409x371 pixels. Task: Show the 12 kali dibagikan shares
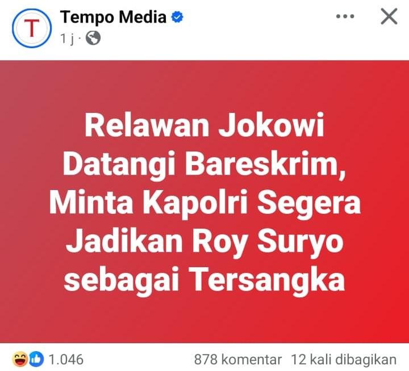click(x=344, y=359)
